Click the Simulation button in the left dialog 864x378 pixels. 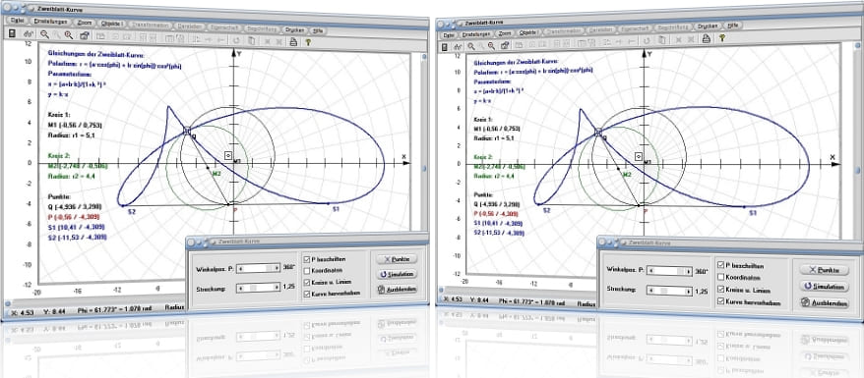[397, 274]
